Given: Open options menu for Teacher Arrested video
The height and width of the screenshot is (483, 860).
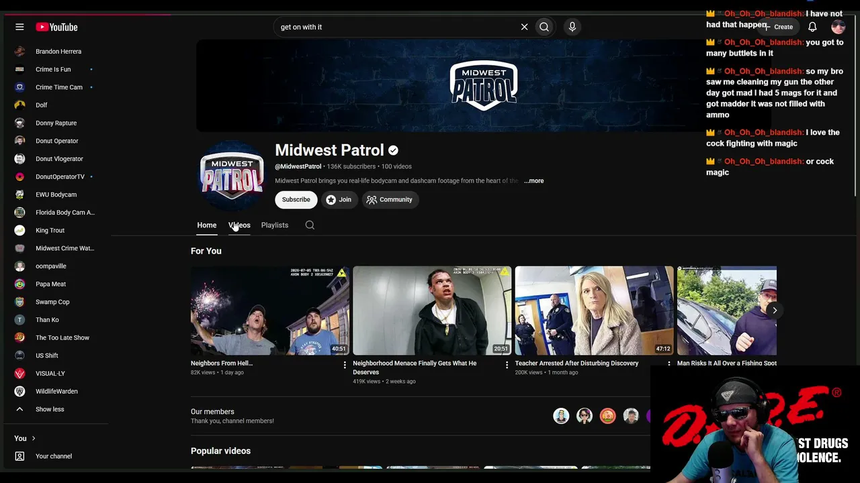Looking at the screenshot, I should tap(669, 365).
